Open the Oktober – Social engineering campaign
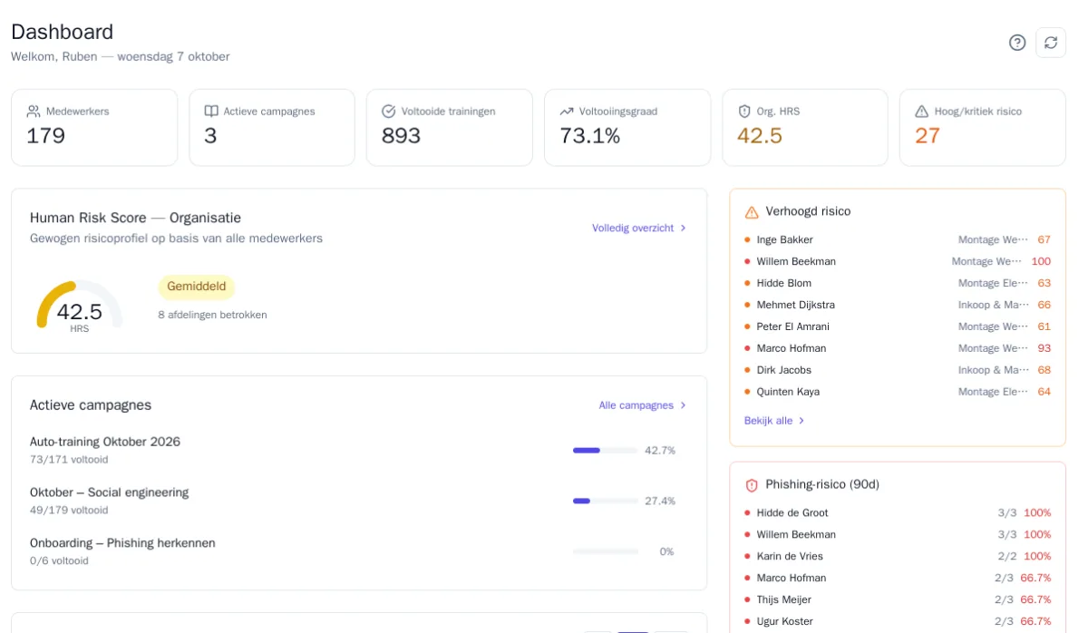Image resolution: width=1088 pixels, height=633 pixels. pyautogui.click(x=109, y=492)
